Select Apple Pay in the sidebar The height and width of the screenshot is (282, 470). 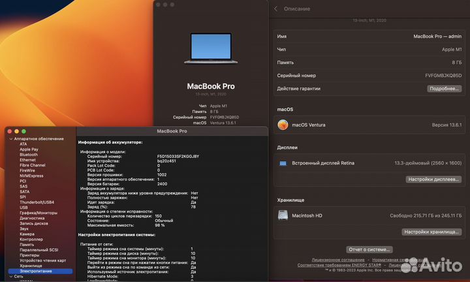coord(29,149)
